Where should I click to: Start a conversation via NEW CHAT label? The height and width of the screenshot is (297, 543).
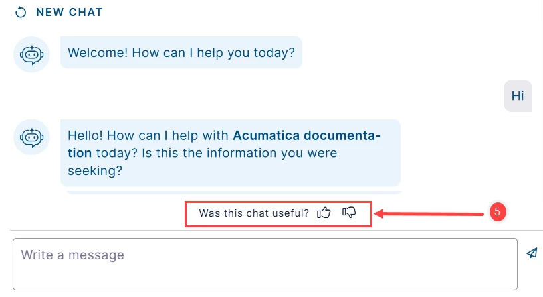point(69,12)
